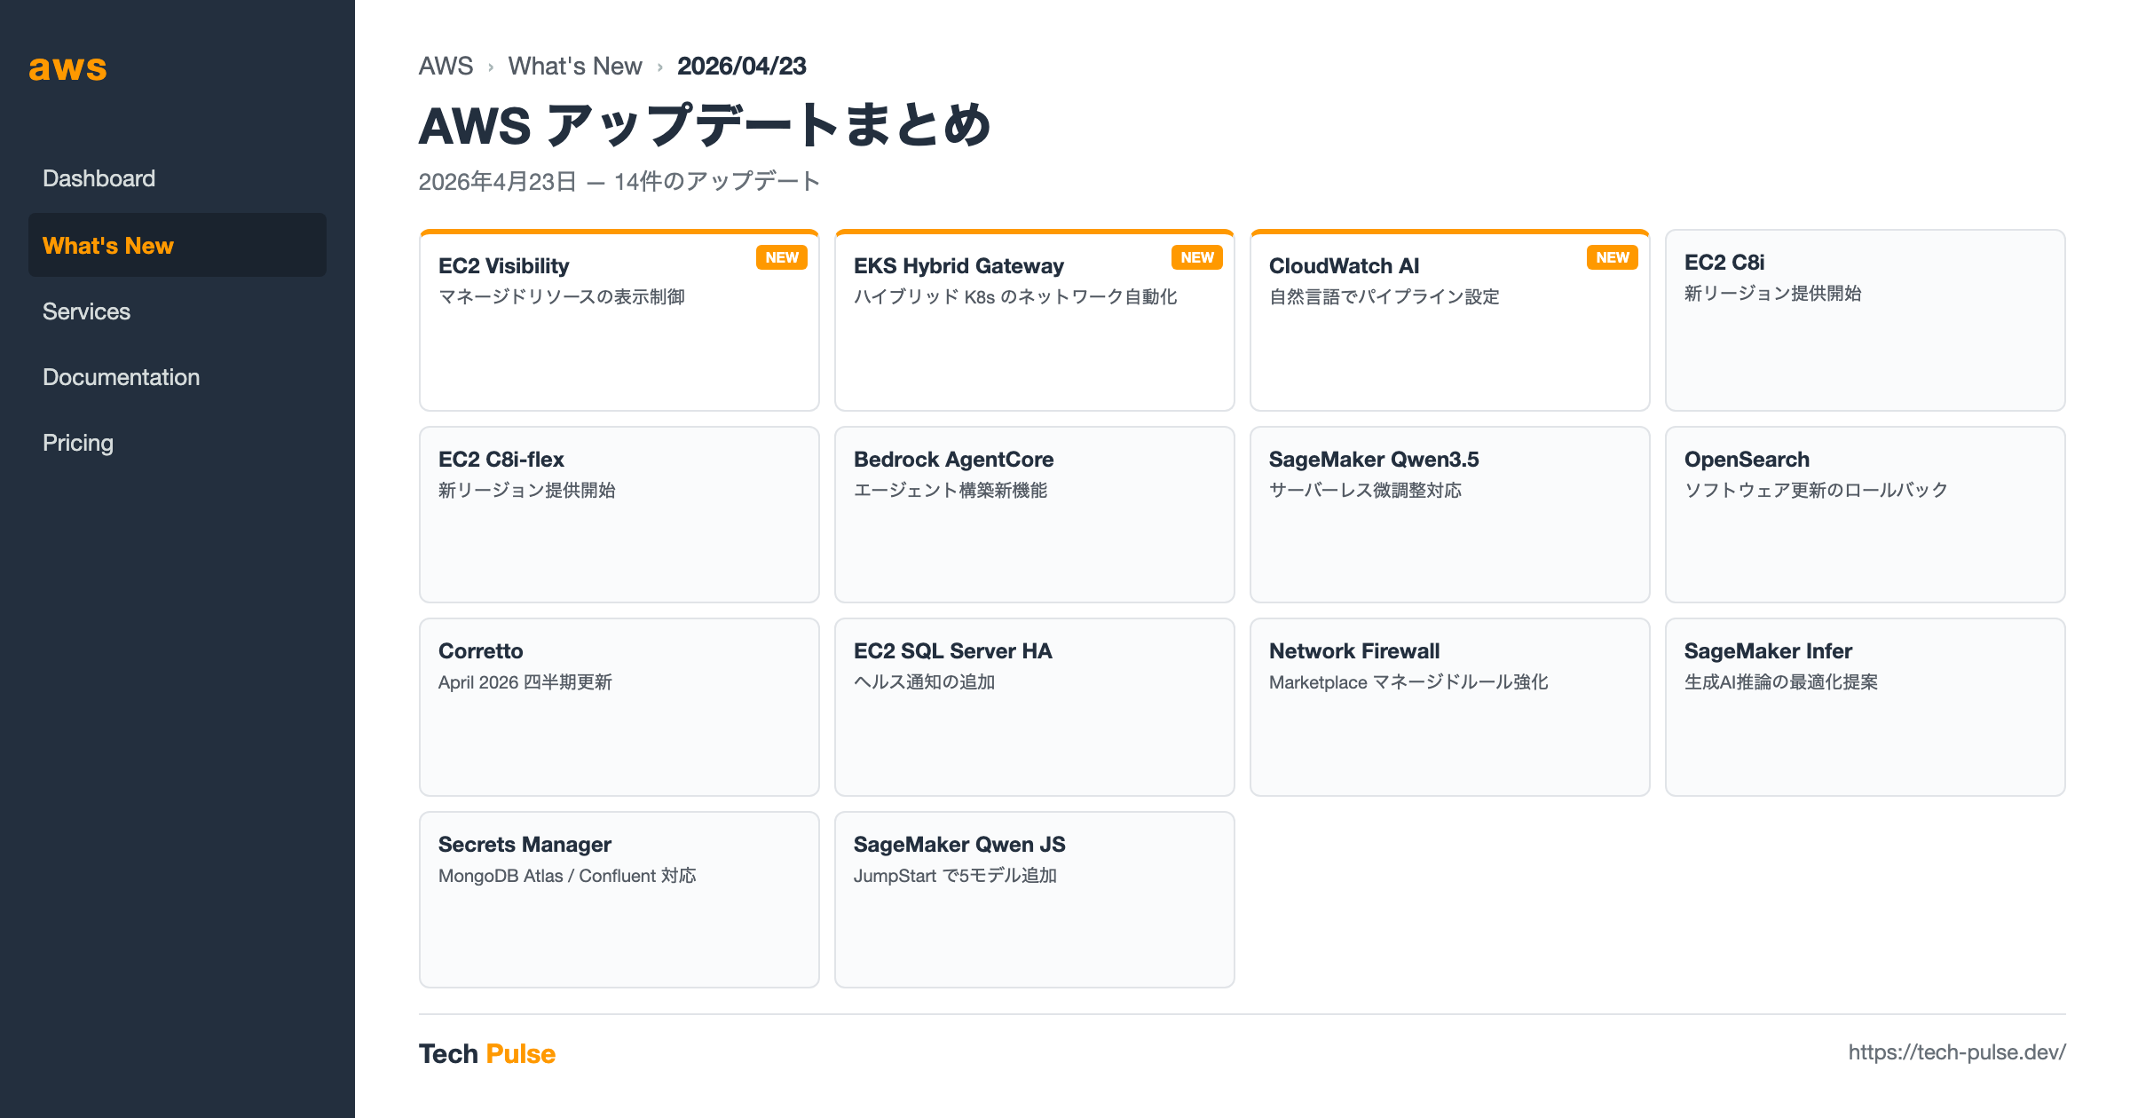Click text ソフトウェア更新のロールバック
The image size is (2130, 1118).
click(x=1817, y=490)
